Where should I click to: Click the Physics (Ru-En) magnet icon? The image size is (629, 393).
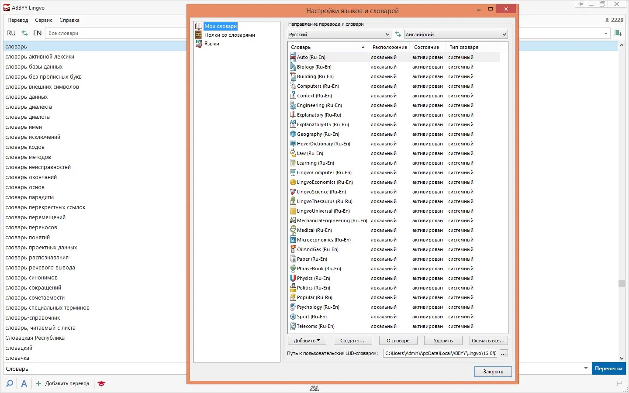[x=293, y=278]
